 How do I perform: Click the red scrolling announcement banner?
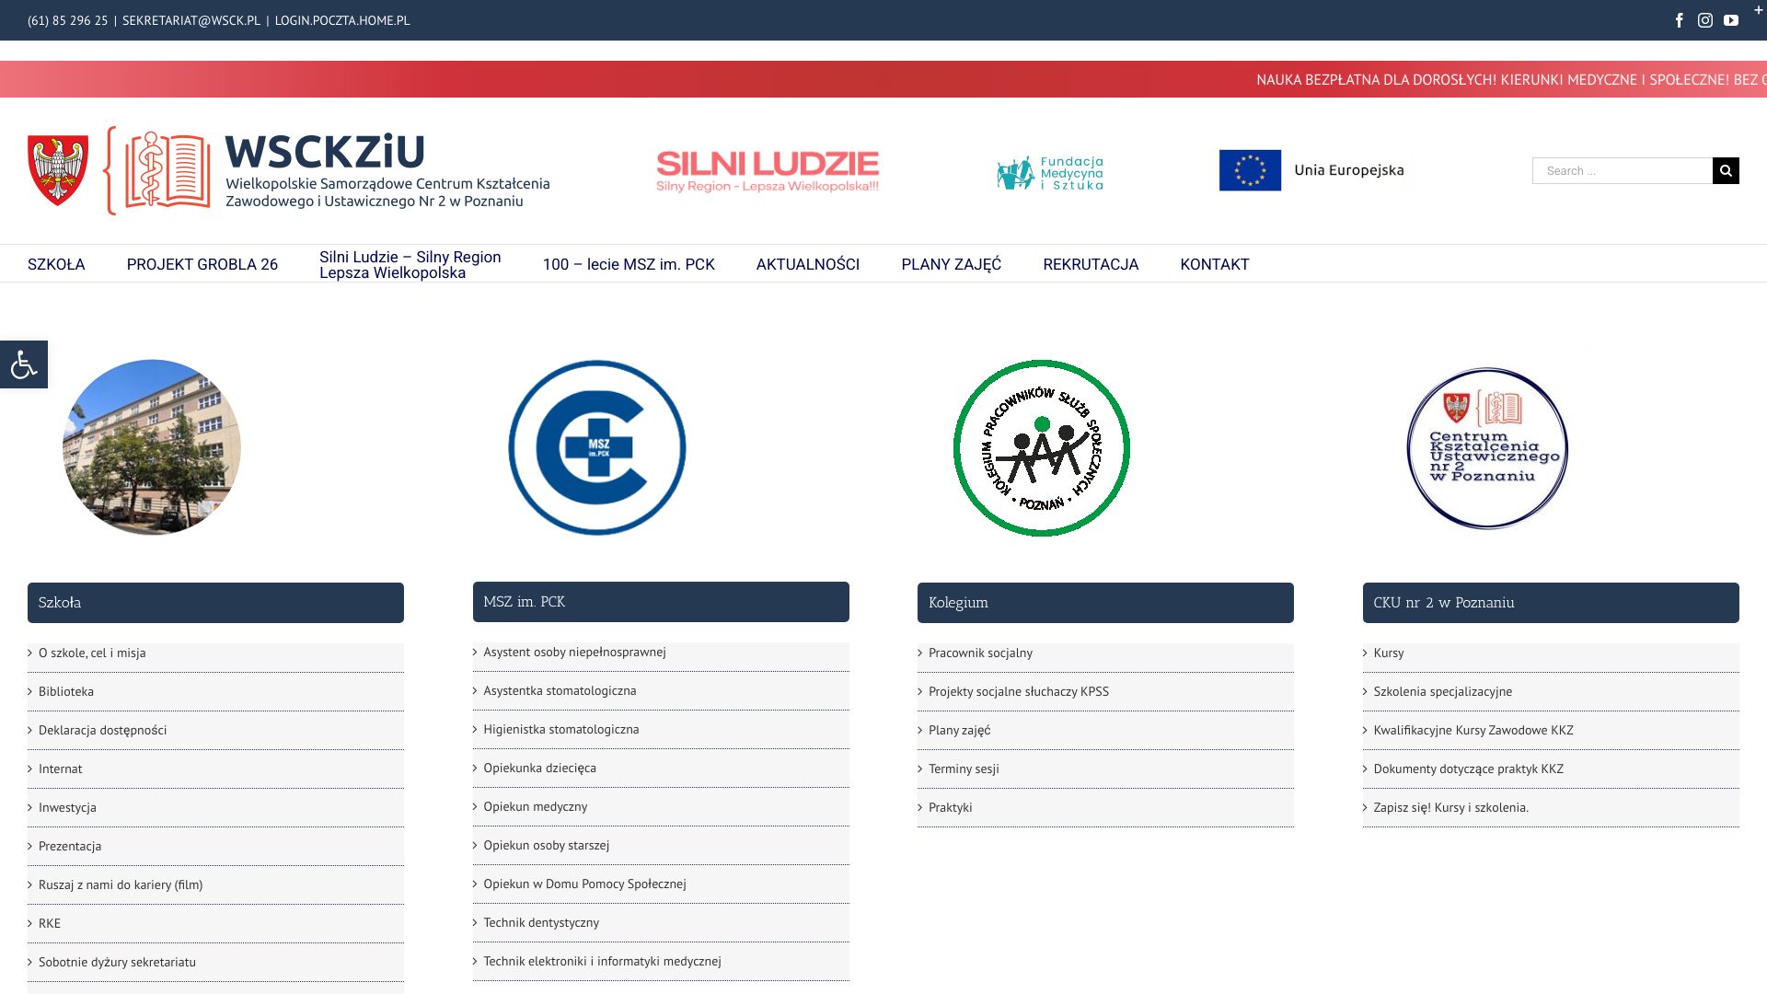click(883, 79)
